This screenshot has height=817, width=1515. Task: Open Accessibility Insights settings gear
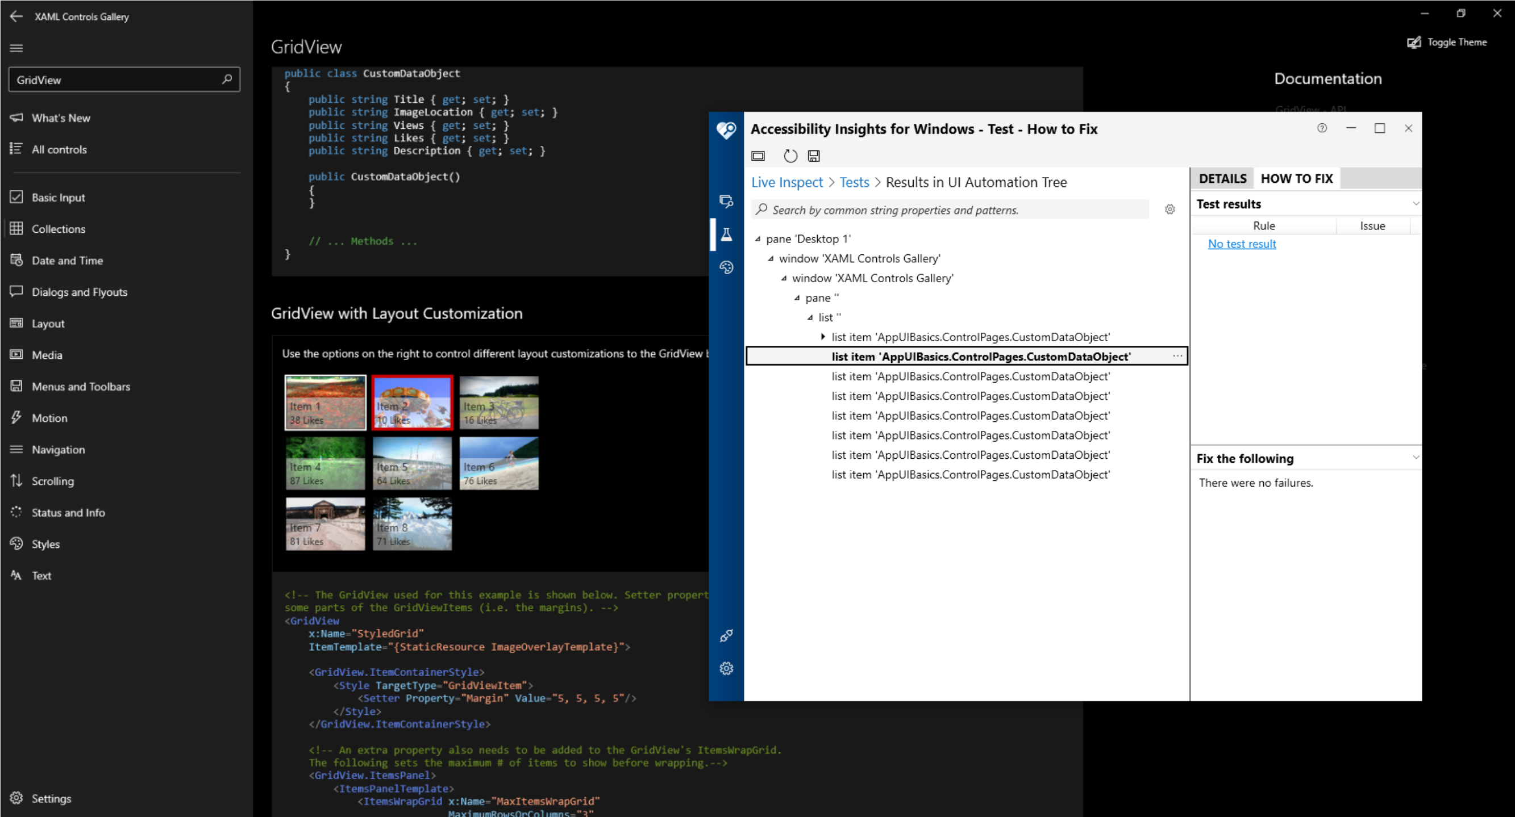726,668
